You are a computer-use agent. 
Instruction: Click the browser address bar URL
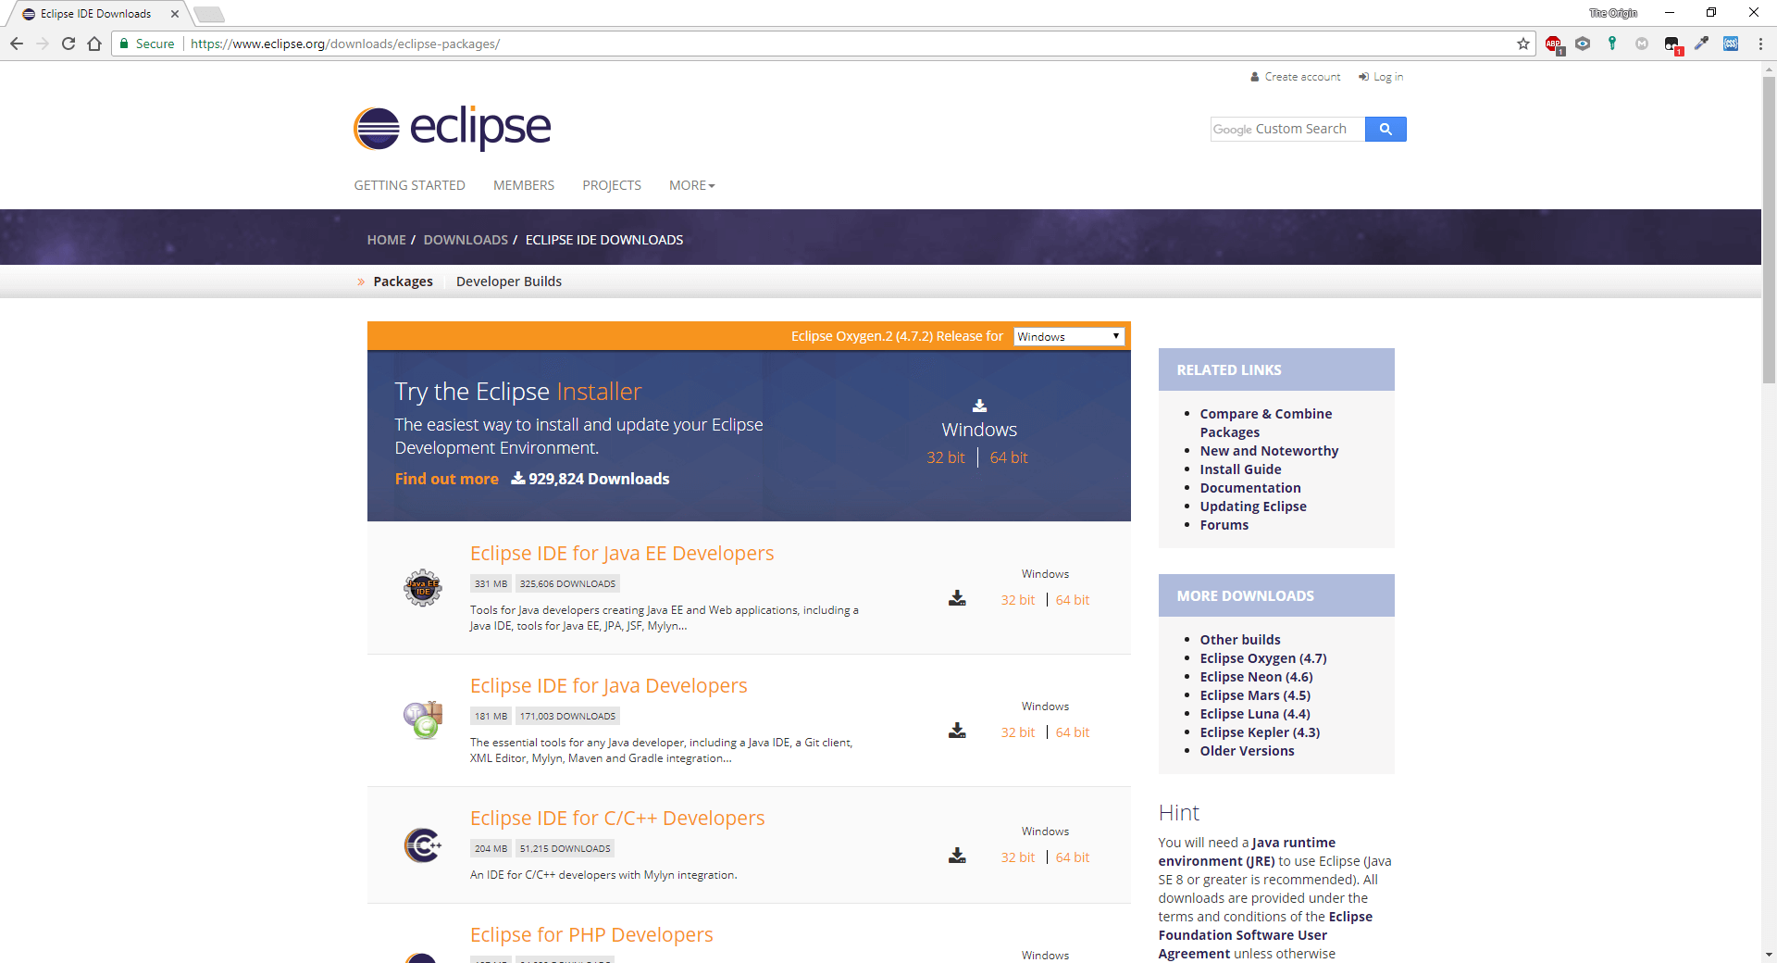click(345, 44)
